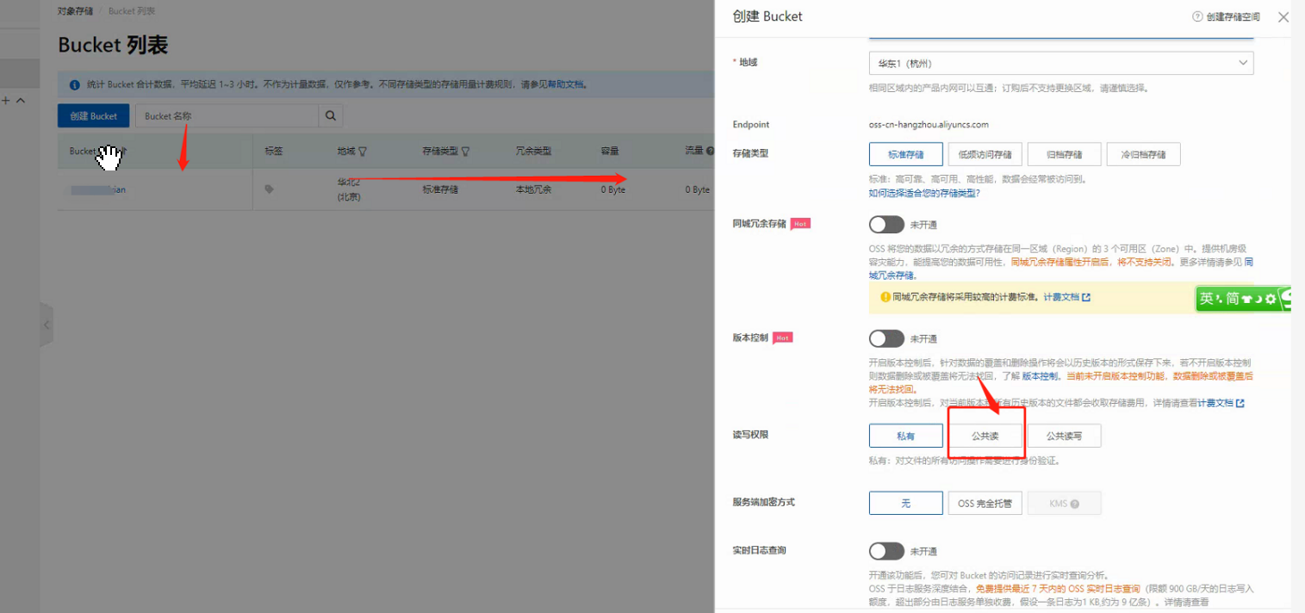Collapse the left sidebar section using the chevron

(x=21, y=101)
